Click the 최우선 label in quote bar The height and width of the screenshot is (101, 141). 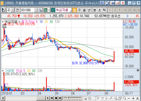pyautogui.click(x=116, y=16)
